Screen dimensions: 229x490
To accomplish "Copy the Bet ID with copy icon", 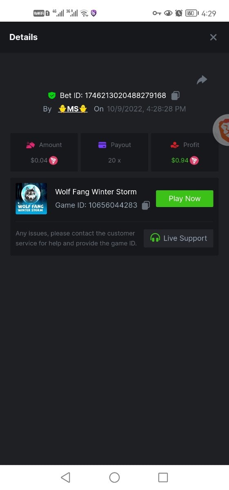I will 175,96.
